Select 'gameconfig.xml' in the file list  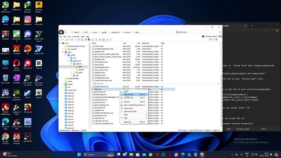click(x=100, y=92)
